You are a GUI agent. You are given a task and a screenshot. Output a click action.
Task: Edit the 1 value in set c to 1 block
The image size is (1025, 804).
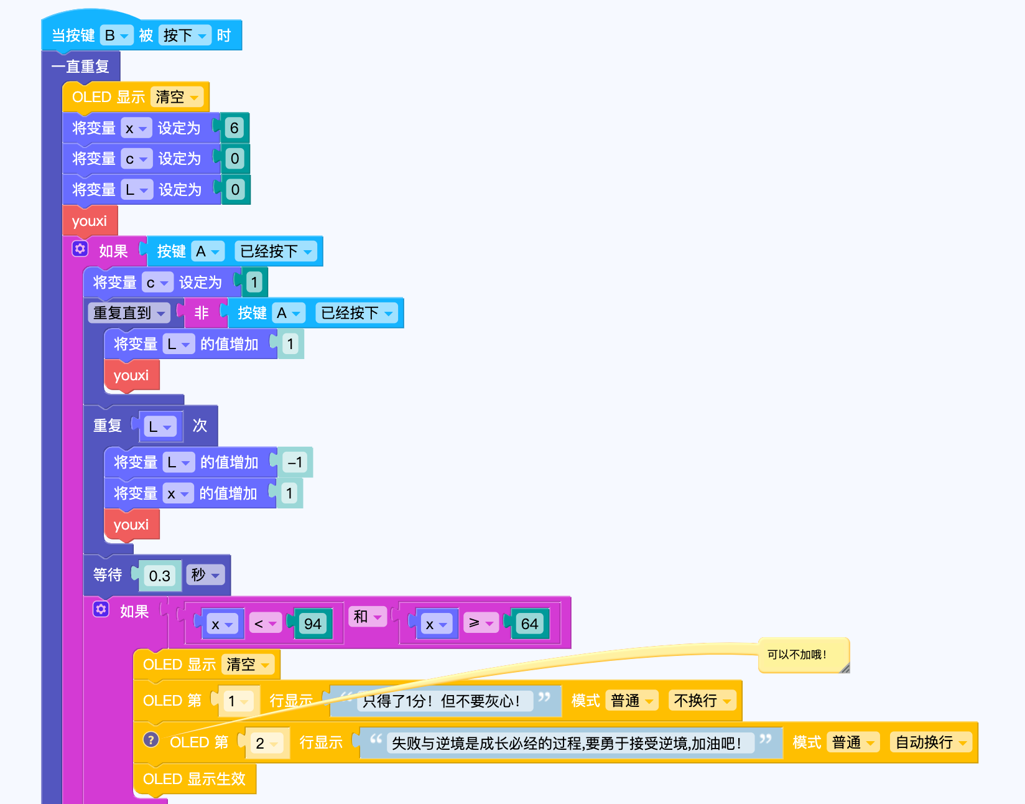coord(254,283)
